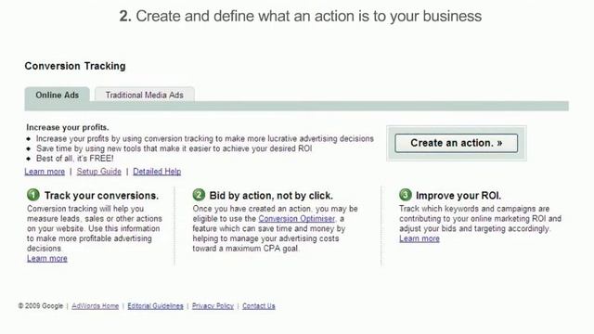The image size is (594, 334).
Task: Open the Detailed Help link
Action: (x=157, y=172)
